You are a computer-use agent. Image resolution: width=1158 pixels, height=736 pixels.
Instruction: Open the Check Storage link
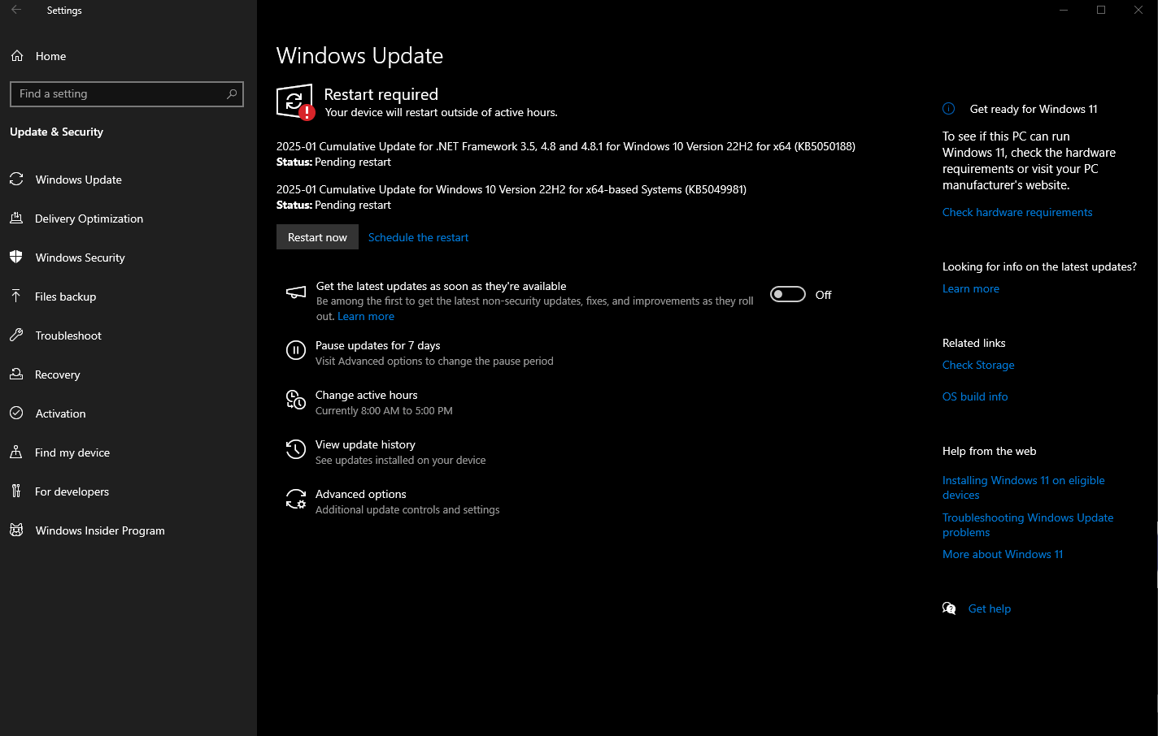[x=978, y=365]
